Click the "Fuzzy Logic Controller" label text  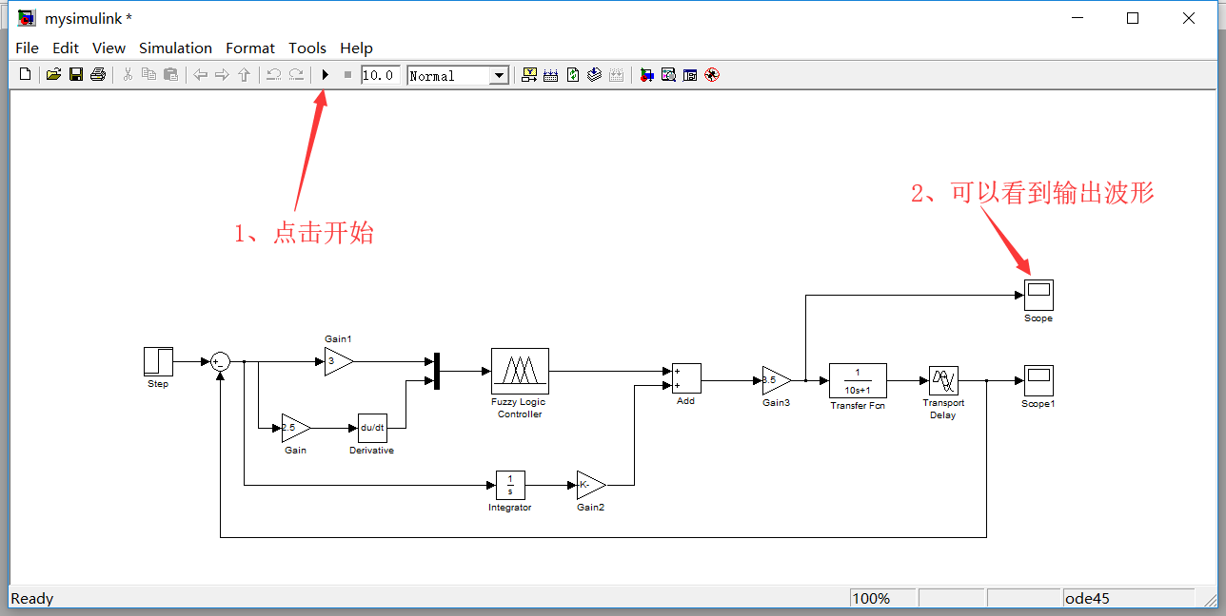pyautogui.click(x=519, y=408)
